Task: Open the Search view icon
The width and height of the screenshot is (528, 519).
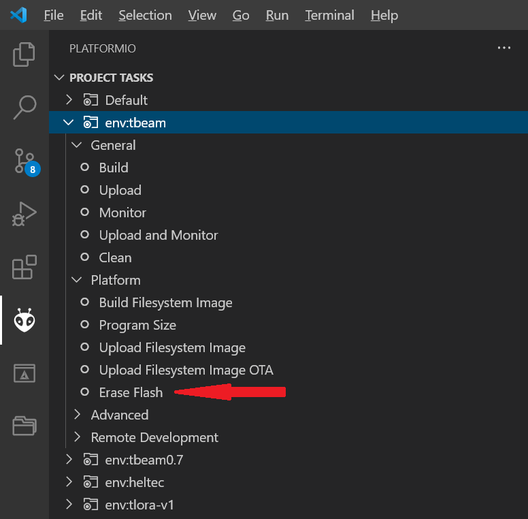Action: point(24,108)
